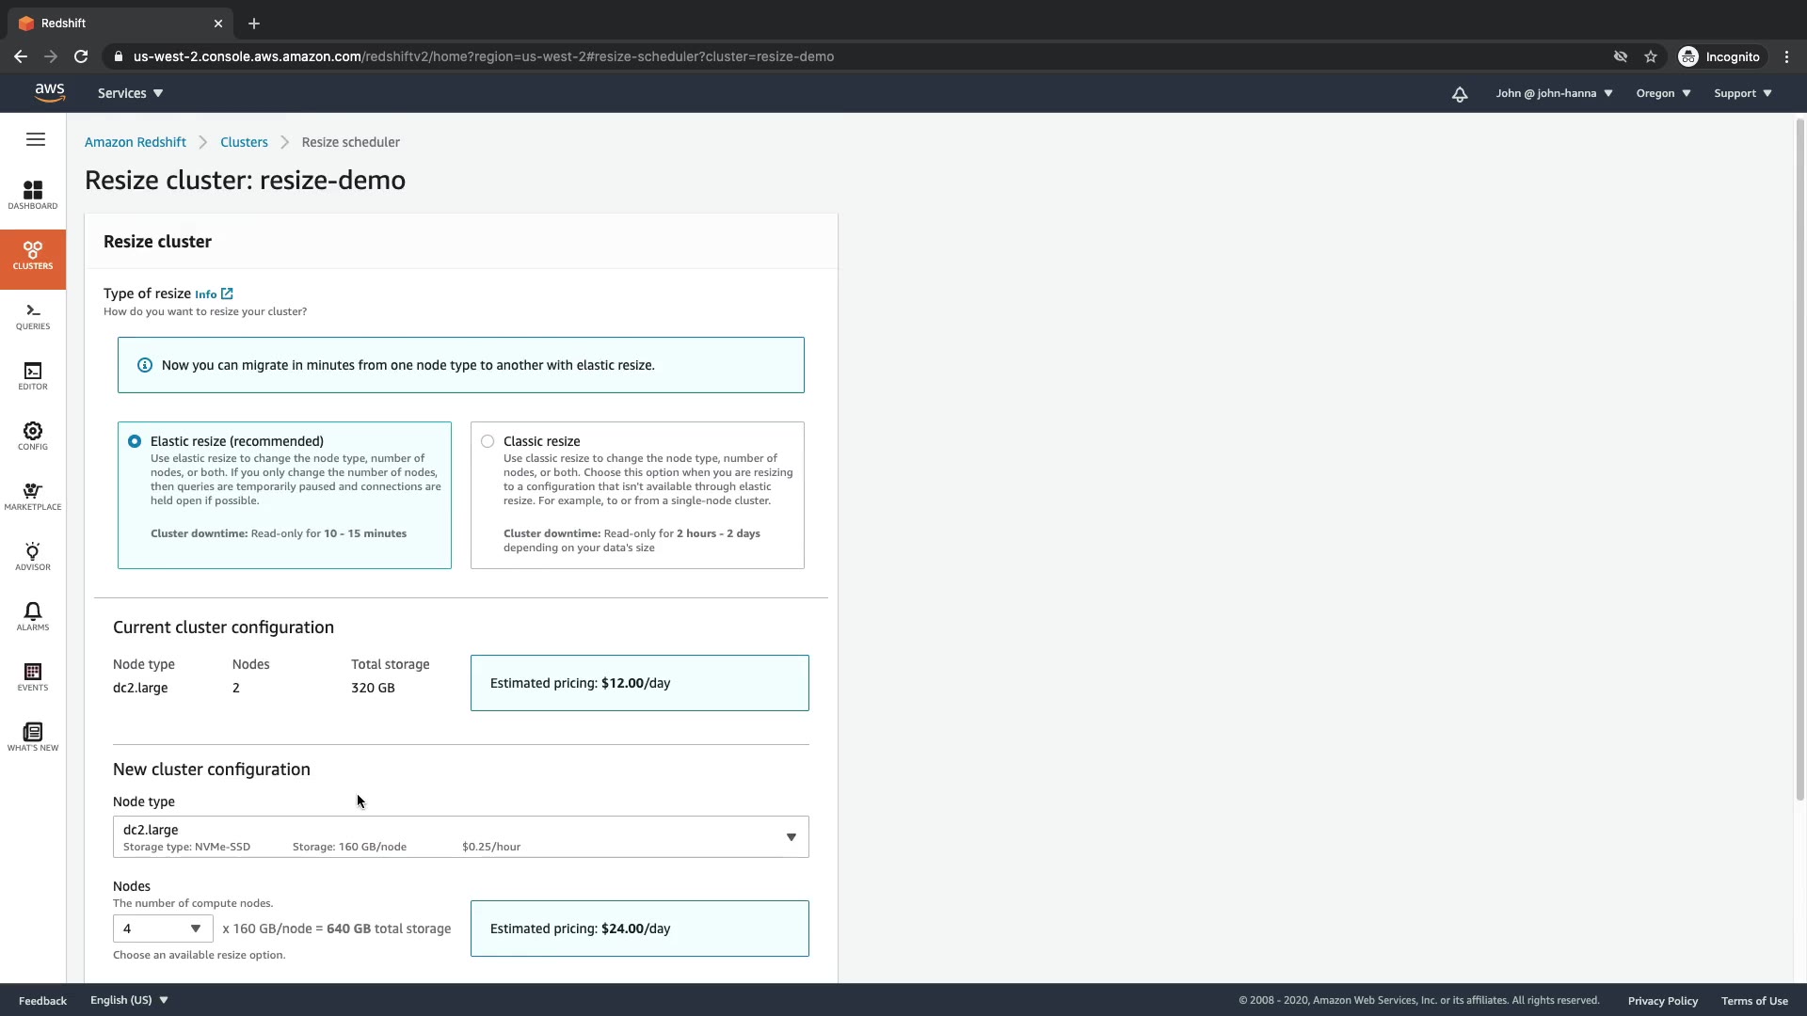The image size is (1807, 1016).
Task: Open the Events sidebar icon
Action: [33, 676]
